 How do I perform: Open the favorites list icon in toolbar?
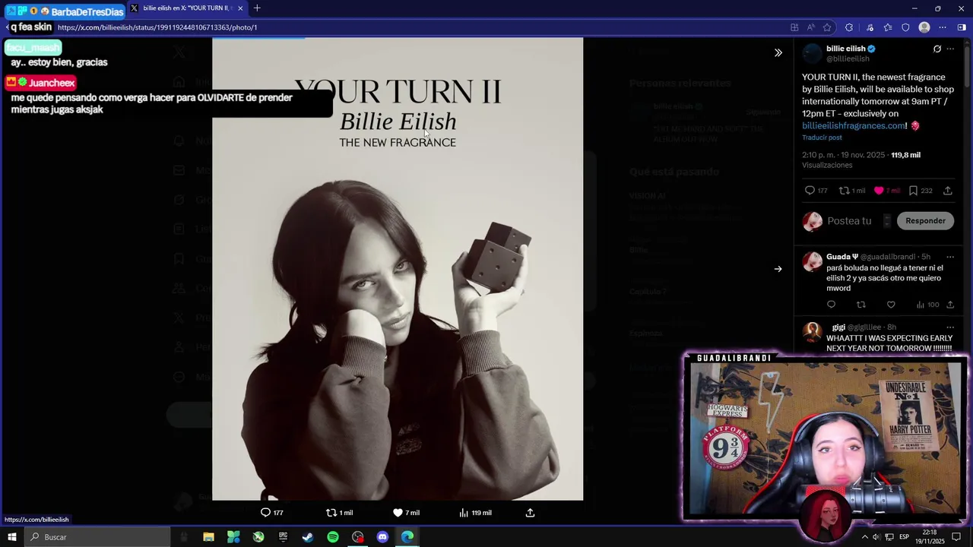[x=888, y=27]
